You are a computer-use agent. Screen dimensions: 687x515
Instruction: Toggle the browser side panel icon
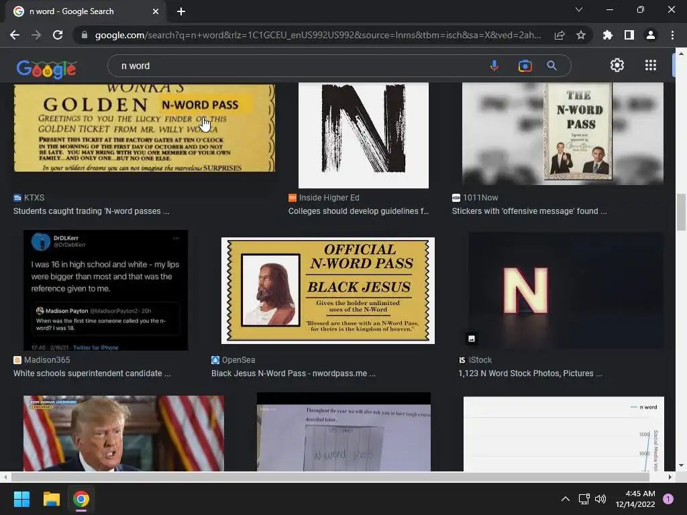629,35
